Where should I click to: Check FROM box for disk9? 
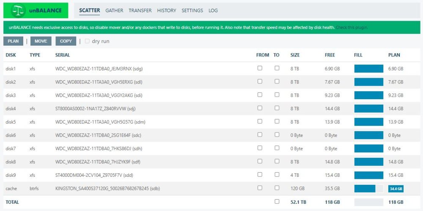tap(260, 175)
